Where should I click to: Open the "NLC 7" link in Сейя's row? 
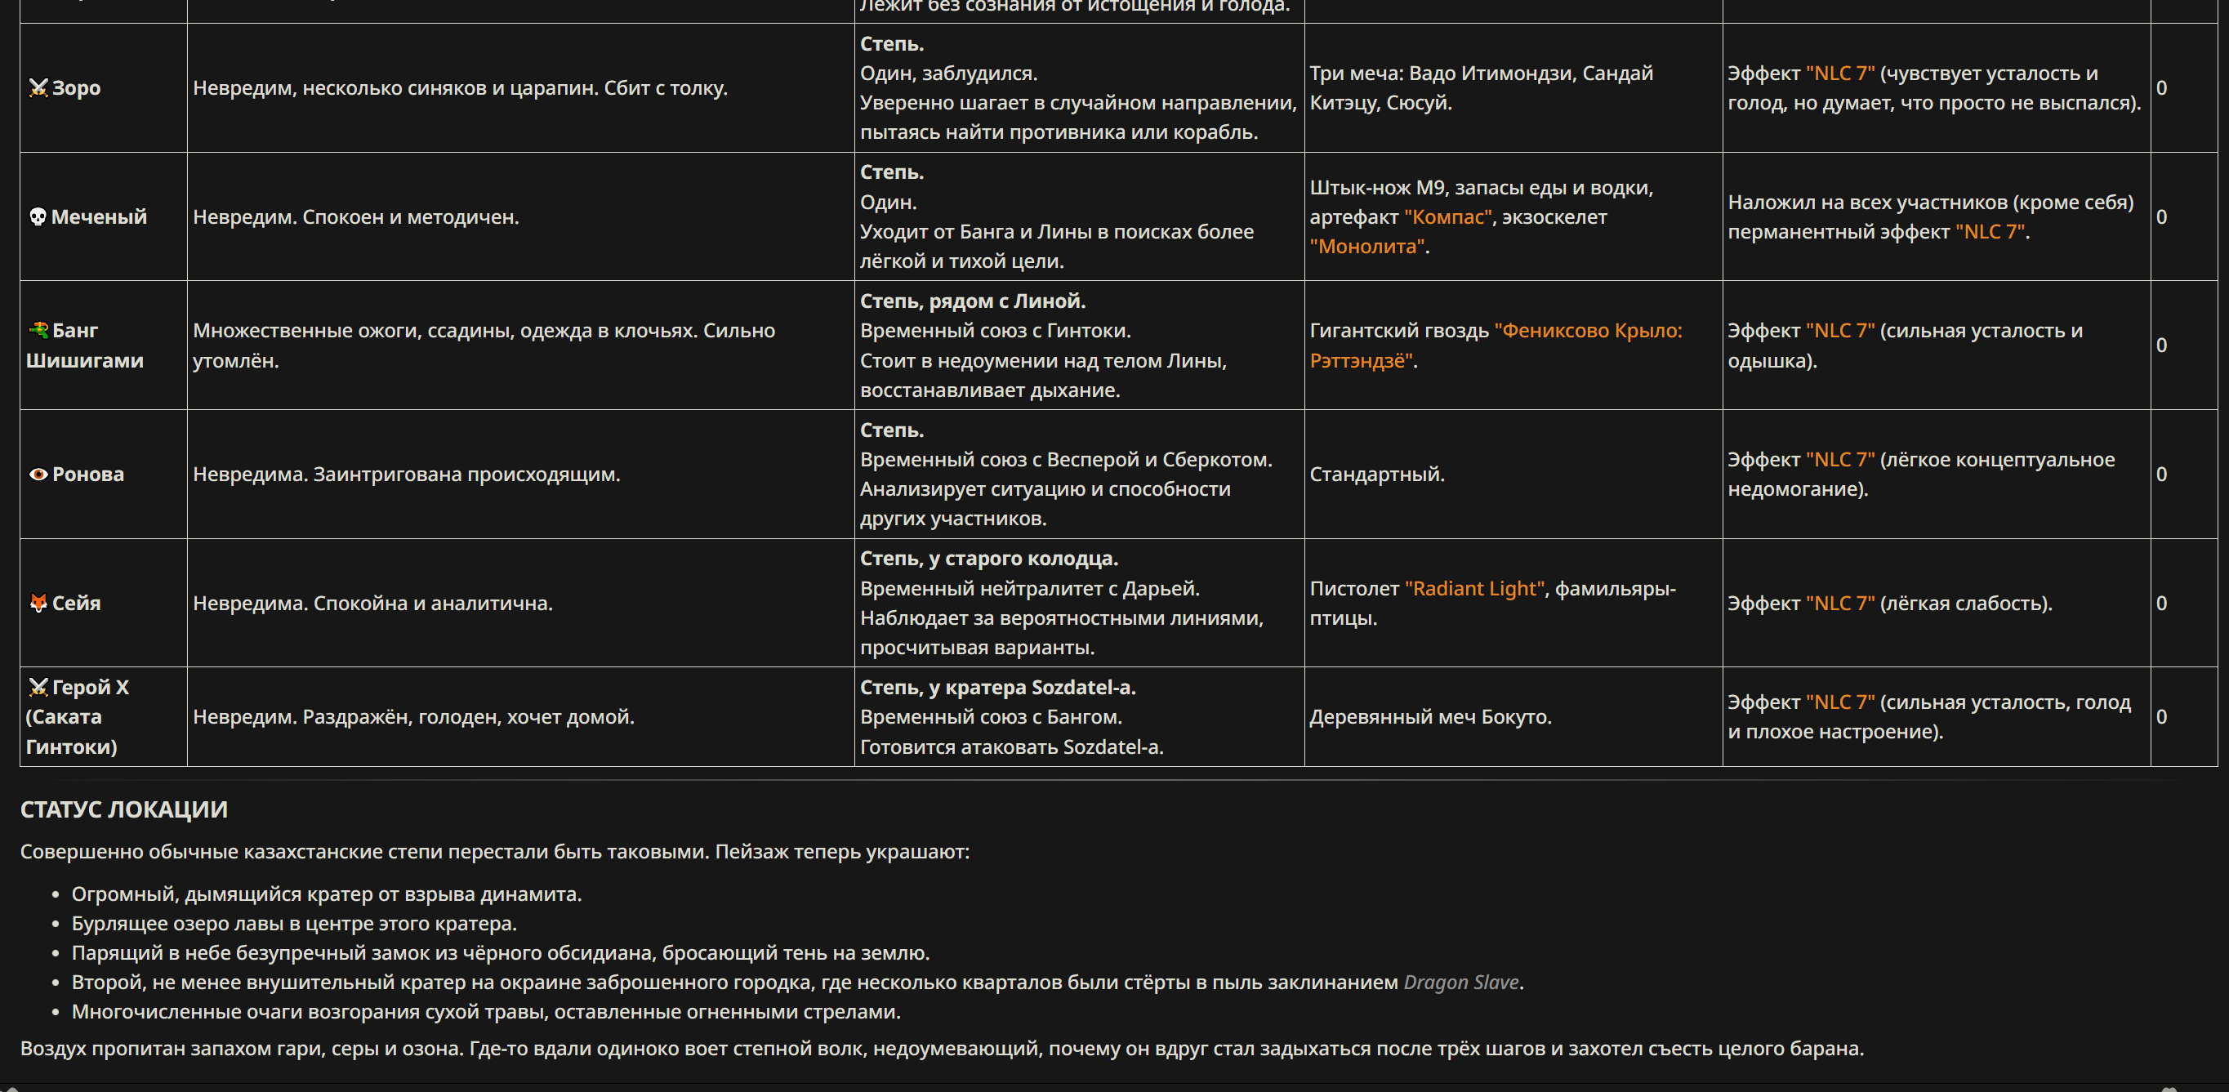pos(1840,603)
